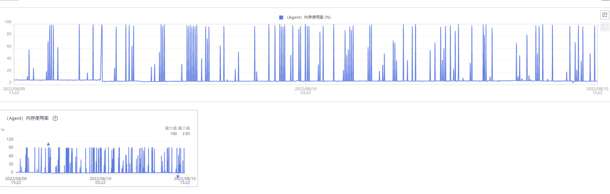Click the legend label (Agent) 内存使用率 (%)
Viewport: 610px width, 194px height.
pos(309,17)
